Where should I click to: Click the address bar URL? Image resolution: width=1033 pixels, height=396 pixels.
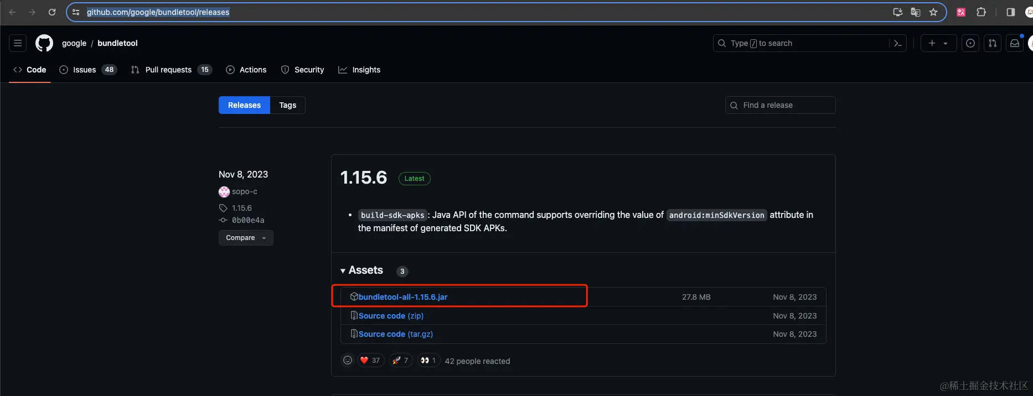coord(158,12)
